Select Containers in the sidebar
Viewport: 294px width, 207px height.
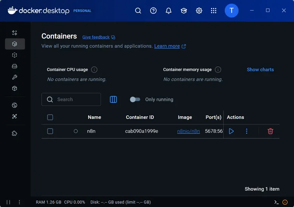pyautogui.click(x=15, y=44)
